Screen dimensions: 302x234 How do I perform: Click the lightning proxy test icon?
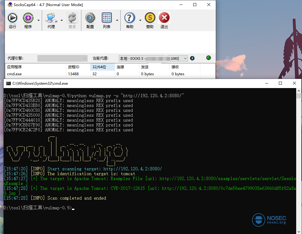[x=192, y=58]
